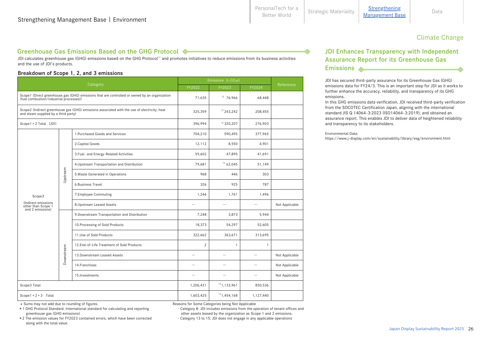
Task: Click the Climate Change section label
Action: click(440, 38)
